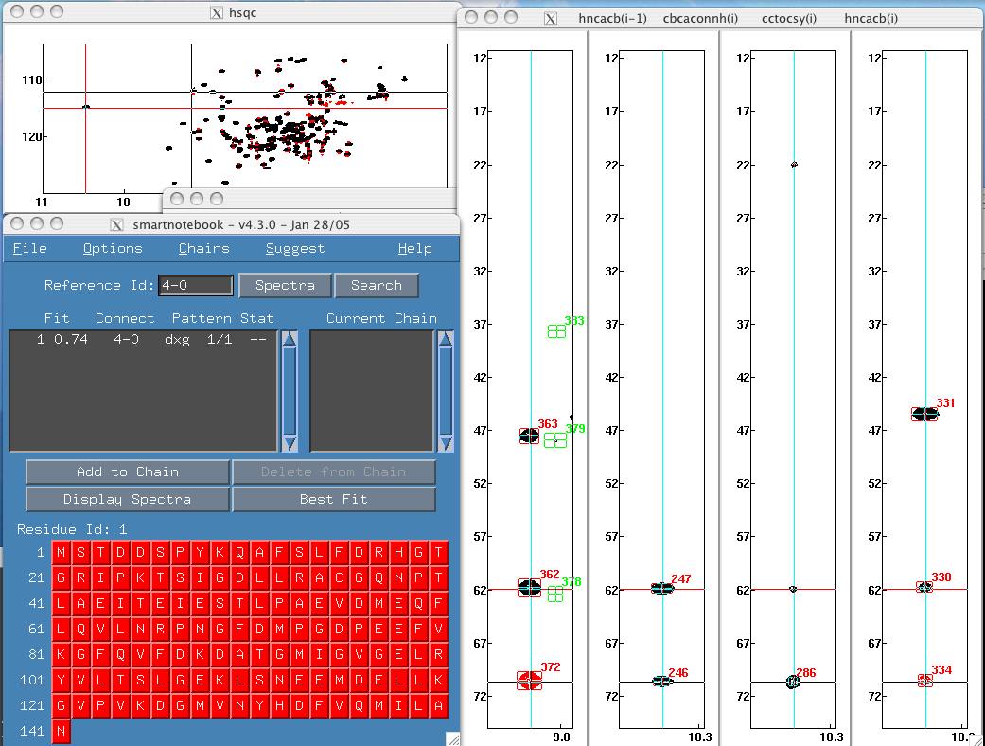Select peak 247 in cbcaconnh strip
This screenshot has width=985, height=746.
[662, 588]
